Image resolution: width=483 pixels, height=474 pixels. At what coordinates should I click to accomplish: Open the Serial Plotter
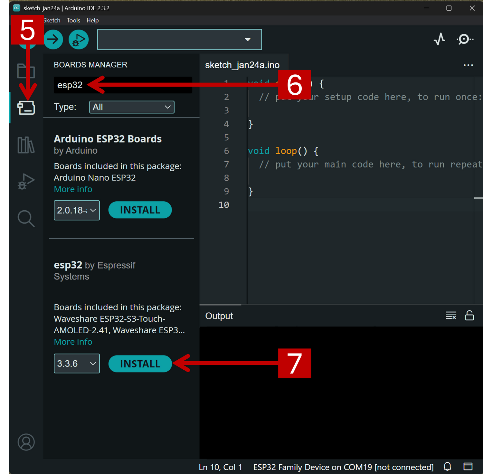[x=439, y=39]
